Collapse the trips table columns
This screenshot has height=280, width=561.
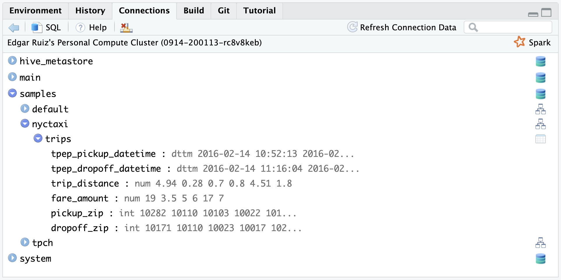click(x=38, y=139)
